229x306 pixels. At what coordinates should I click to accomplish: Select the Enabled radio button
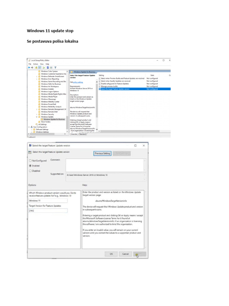[x=30, y=166]
